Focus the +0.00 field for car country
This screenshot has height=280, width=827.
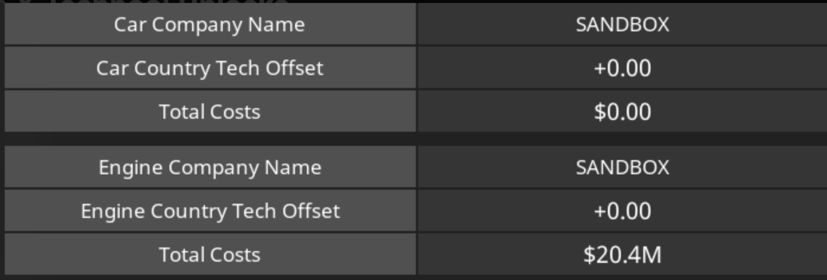(x=622, y=68)
